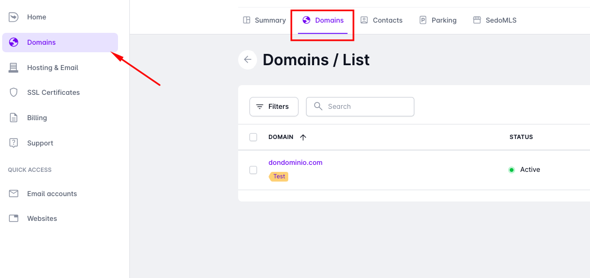Click the Home icon in sidebar

[x=14, y=17]
